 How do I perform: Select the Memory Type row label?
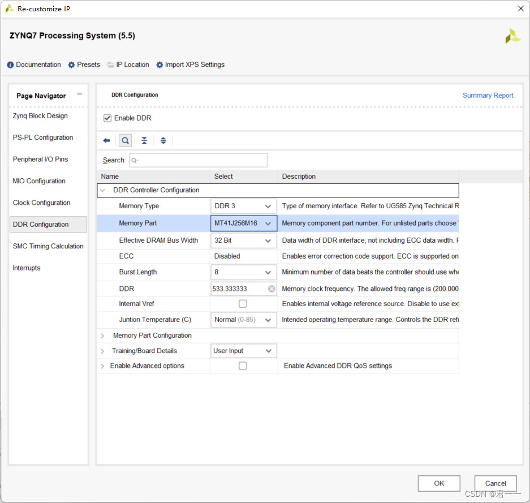[x=139, y=206]
